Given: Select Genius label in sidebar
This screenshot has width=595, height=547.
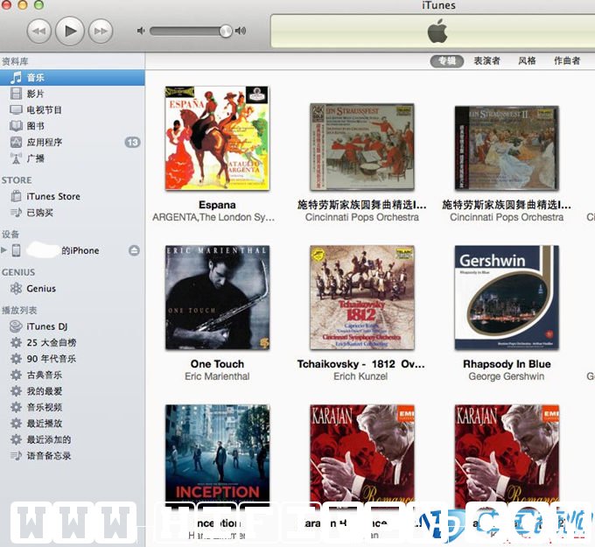Looking at the screenshot, I should 41,289.
